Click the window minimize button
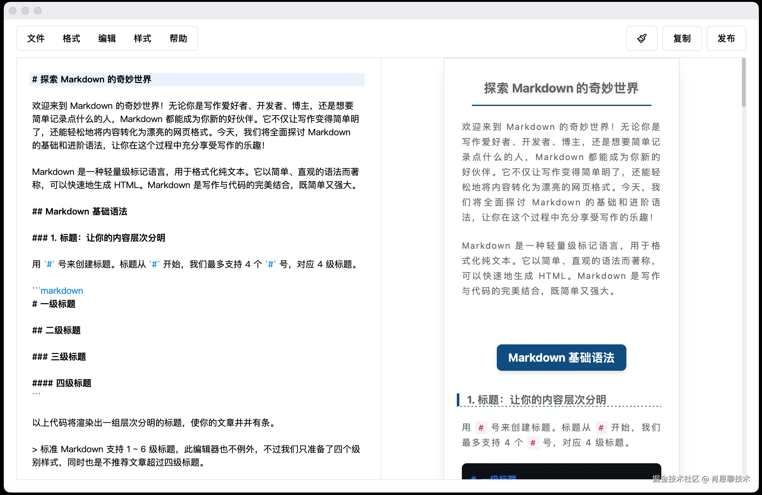Image resolution: width=762 pixels, height=495 pixels. tap(25, 11)
